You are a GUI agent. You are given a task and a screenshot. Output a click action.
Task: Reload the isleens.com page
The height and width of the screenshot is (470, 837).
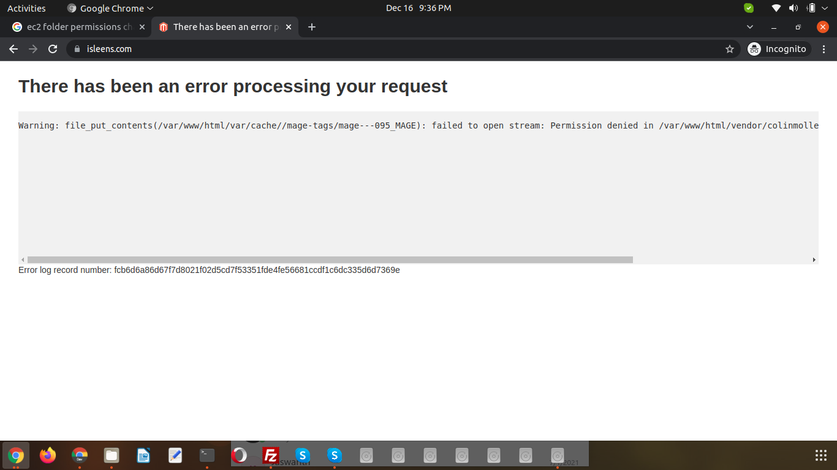pos(53,49)
